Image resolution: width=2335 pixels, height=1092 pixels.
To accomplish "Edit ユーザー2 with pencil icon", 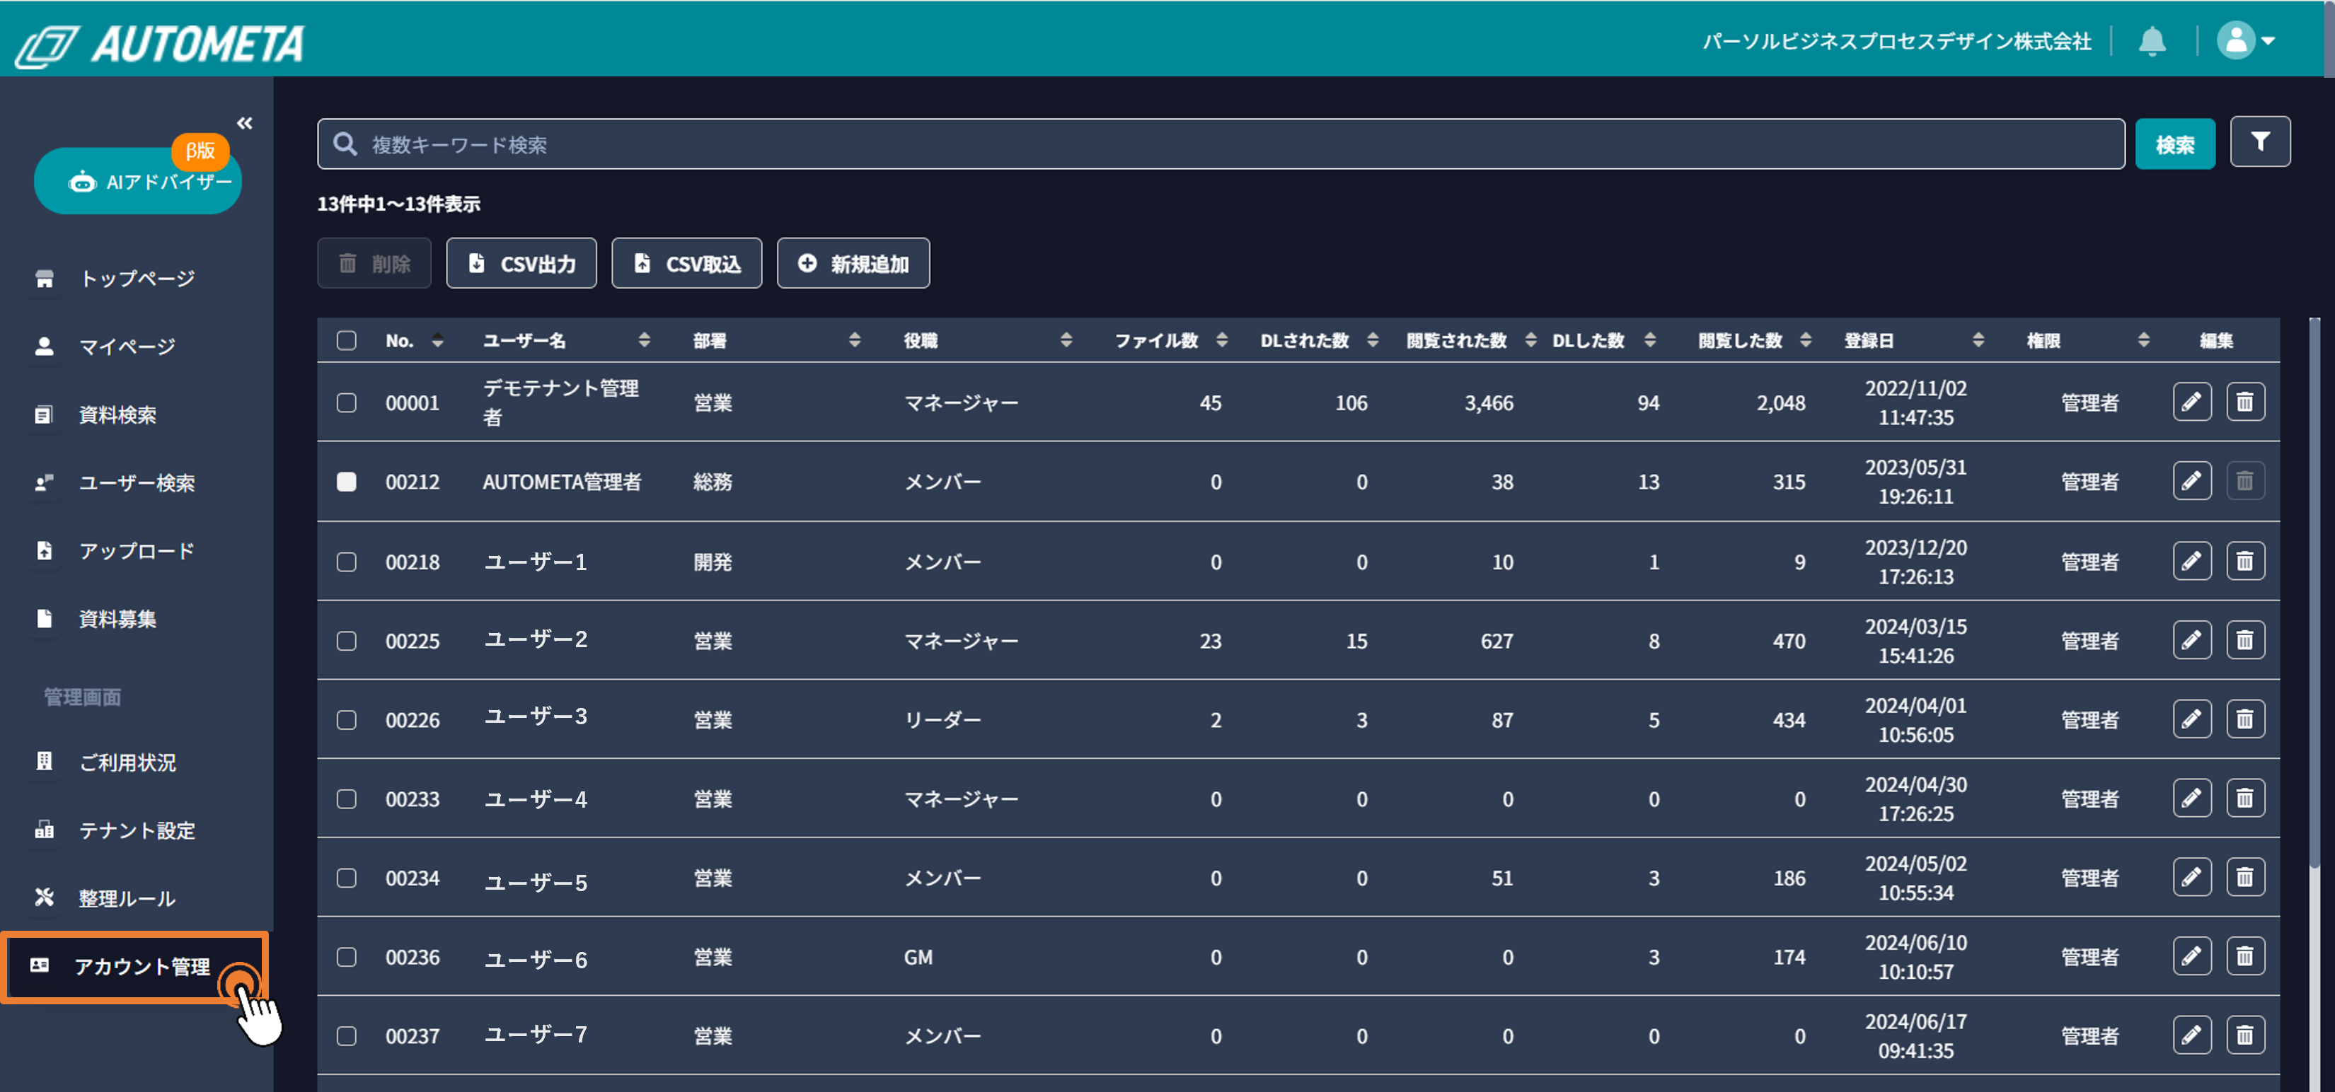I will [x=2192, y=640].
